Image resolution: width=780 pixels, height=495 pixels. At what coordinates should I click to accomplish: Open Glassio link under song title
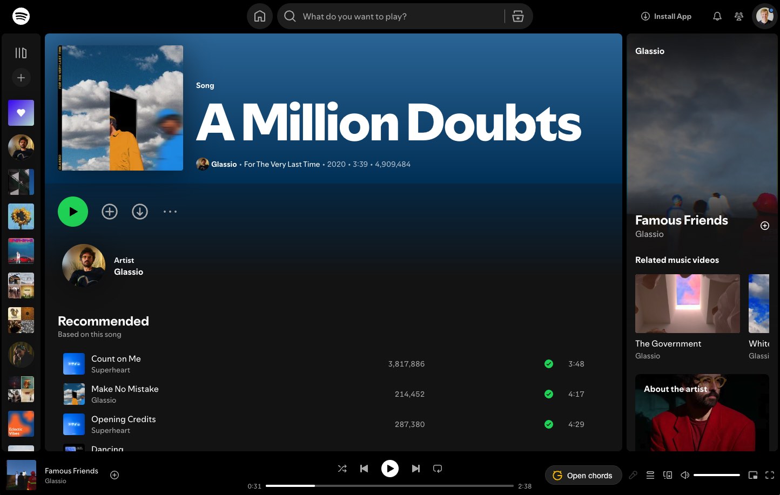point(224,164)
